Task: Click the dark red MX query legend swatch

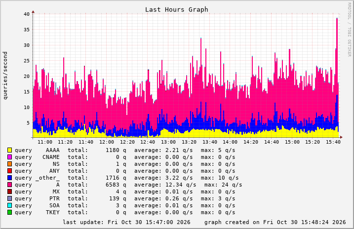Action: [9, 191]
